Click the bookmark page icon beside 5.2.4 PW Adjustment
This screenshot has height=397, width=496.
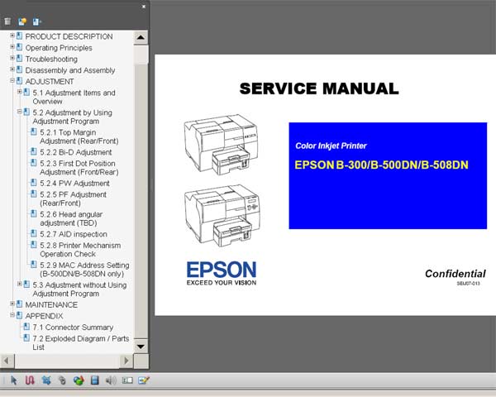pyautogui.click(x=34, y=182)
